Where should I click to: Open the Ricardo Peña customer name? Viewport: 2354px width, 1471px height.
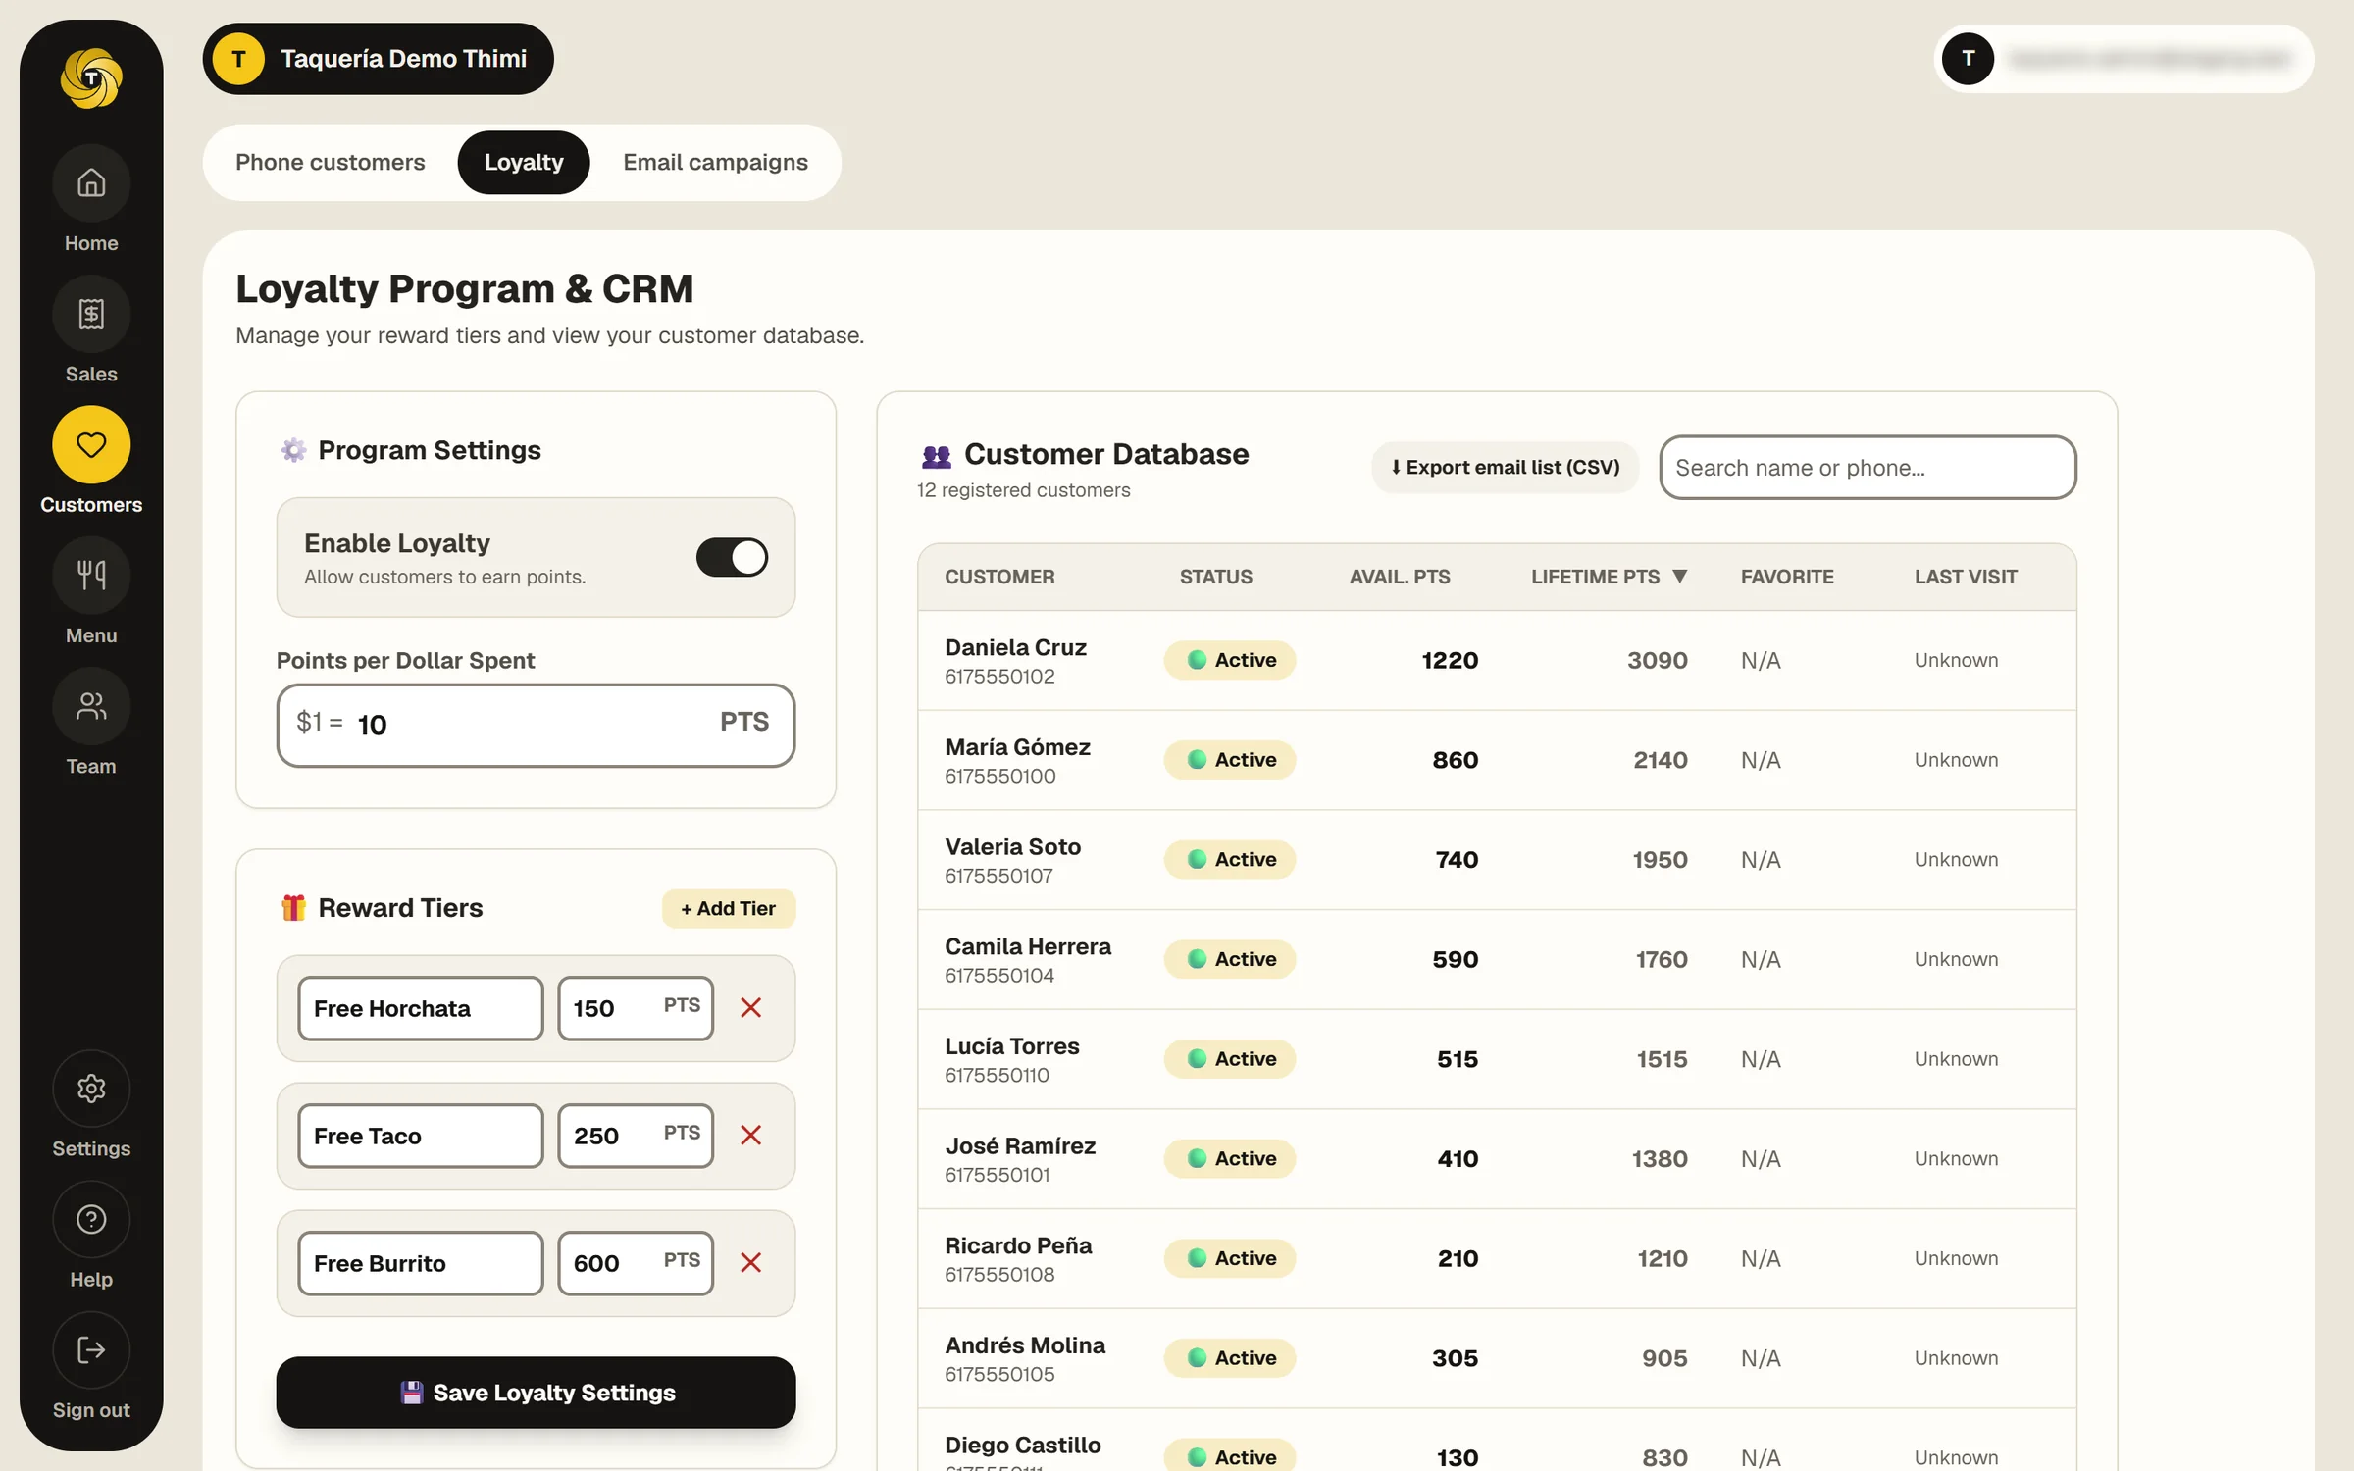coord(1018,1246)
